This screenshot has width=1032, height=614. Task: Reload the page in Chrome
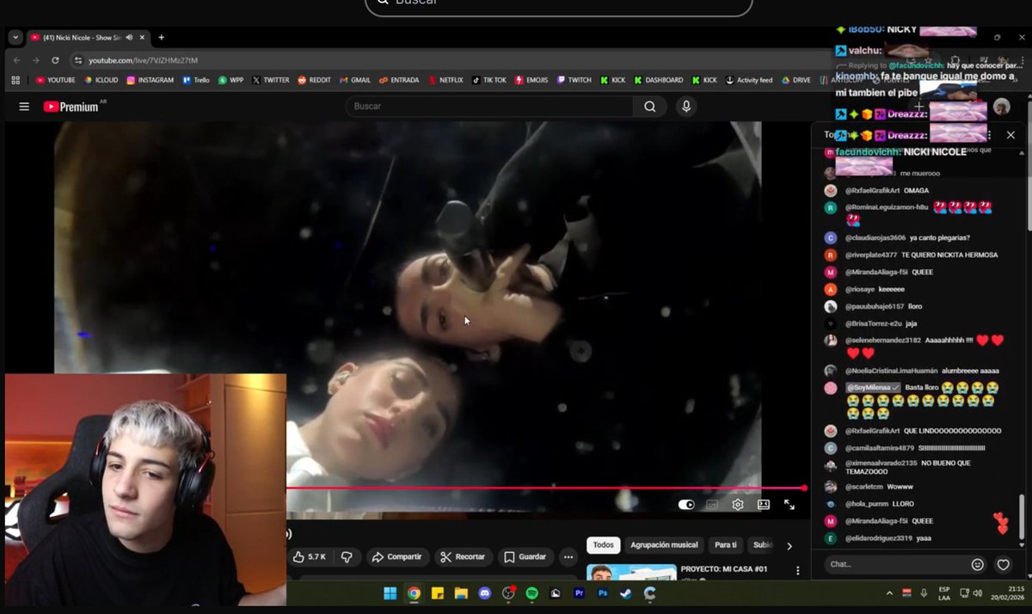tap(55, 60)
